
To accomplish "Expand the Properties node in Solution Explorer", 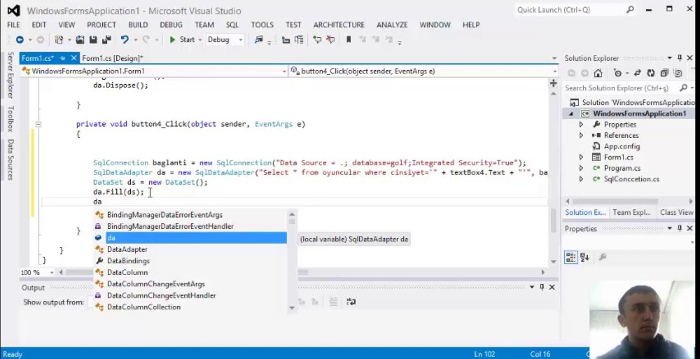I will 581,125.
